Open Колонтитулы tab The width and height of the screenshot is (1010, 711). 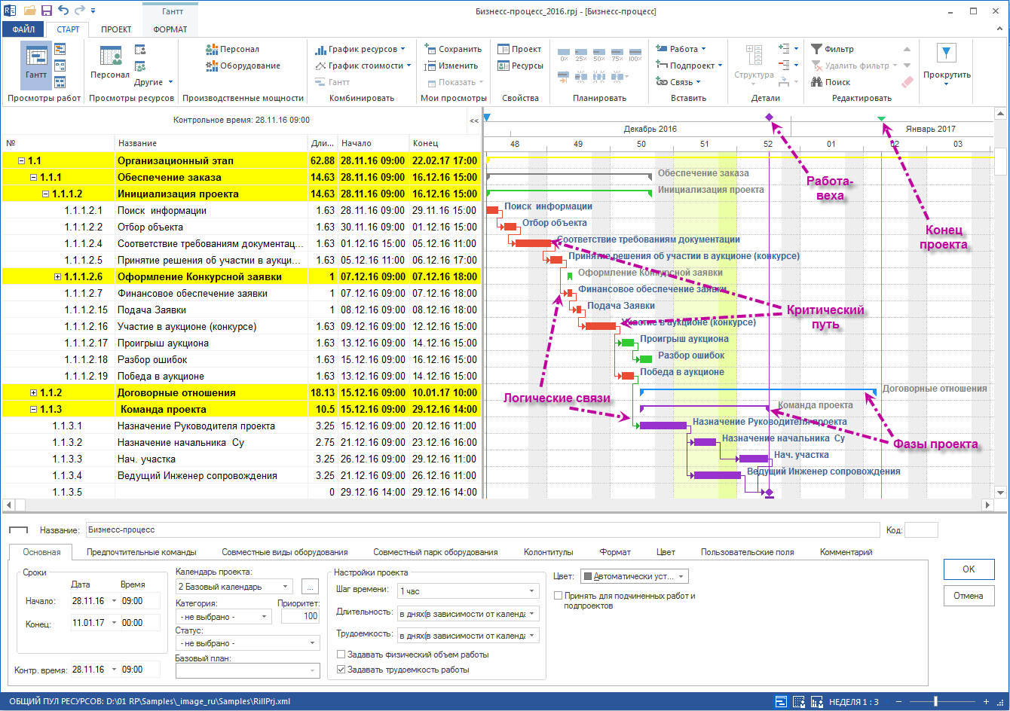pyautogui.click(x=549, y=552)
